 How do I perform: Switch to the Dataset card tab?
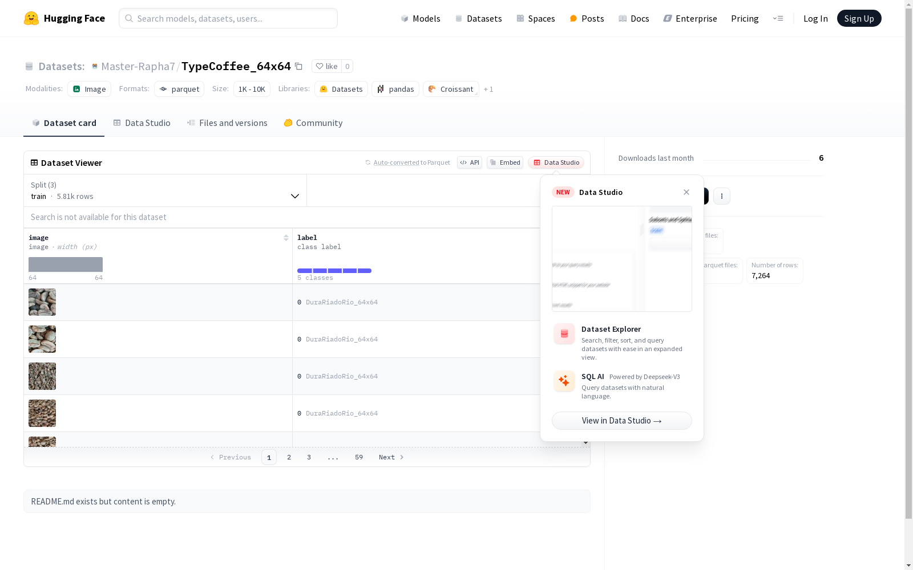[64, 123]
